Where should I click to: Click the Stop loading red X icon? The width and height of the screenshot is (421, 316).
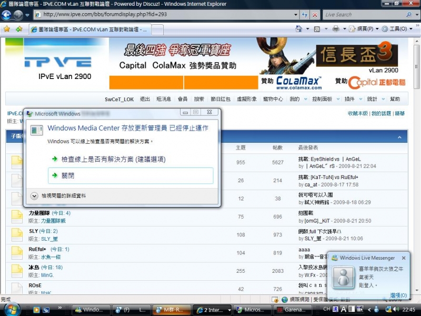coord(315,15)
